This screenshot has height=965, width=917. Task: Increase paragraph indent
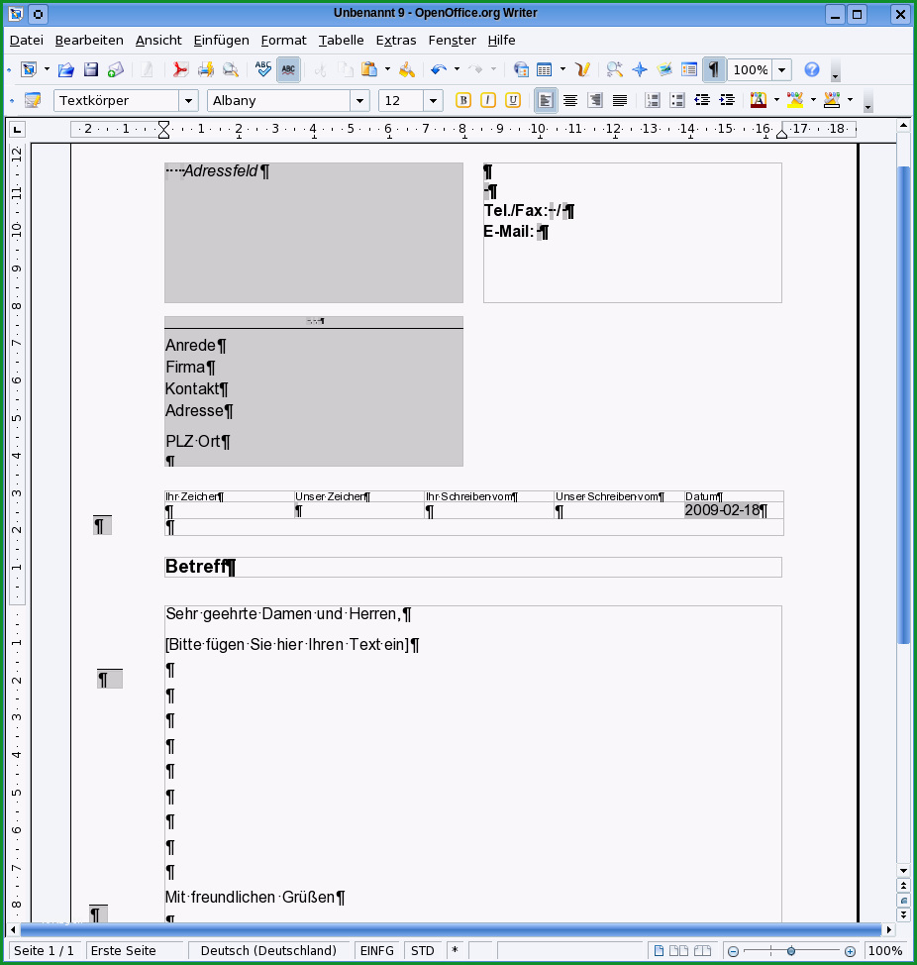(x=727, y=100)
